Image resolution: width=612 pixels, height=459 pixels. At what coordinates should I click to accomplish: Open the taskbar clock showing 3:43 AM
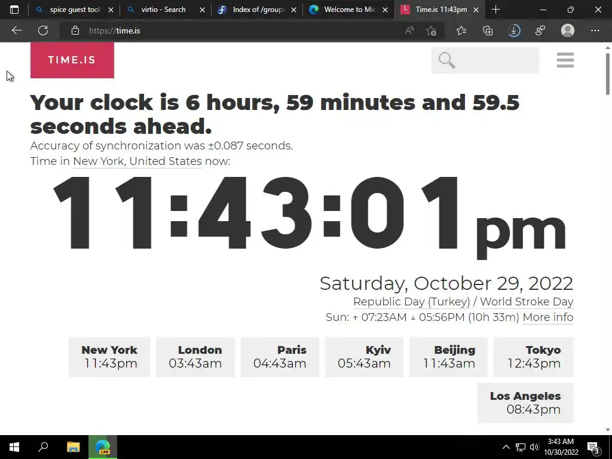(x=561, y=447)
